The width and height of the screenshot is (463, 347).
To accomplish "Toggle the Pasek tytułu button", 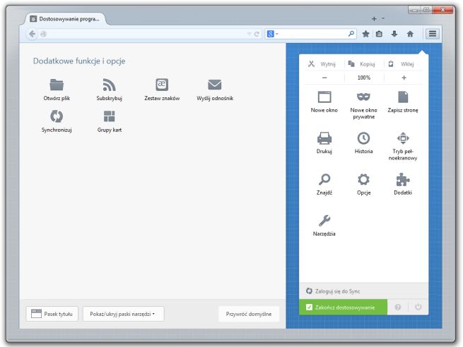I will point(52,314).
